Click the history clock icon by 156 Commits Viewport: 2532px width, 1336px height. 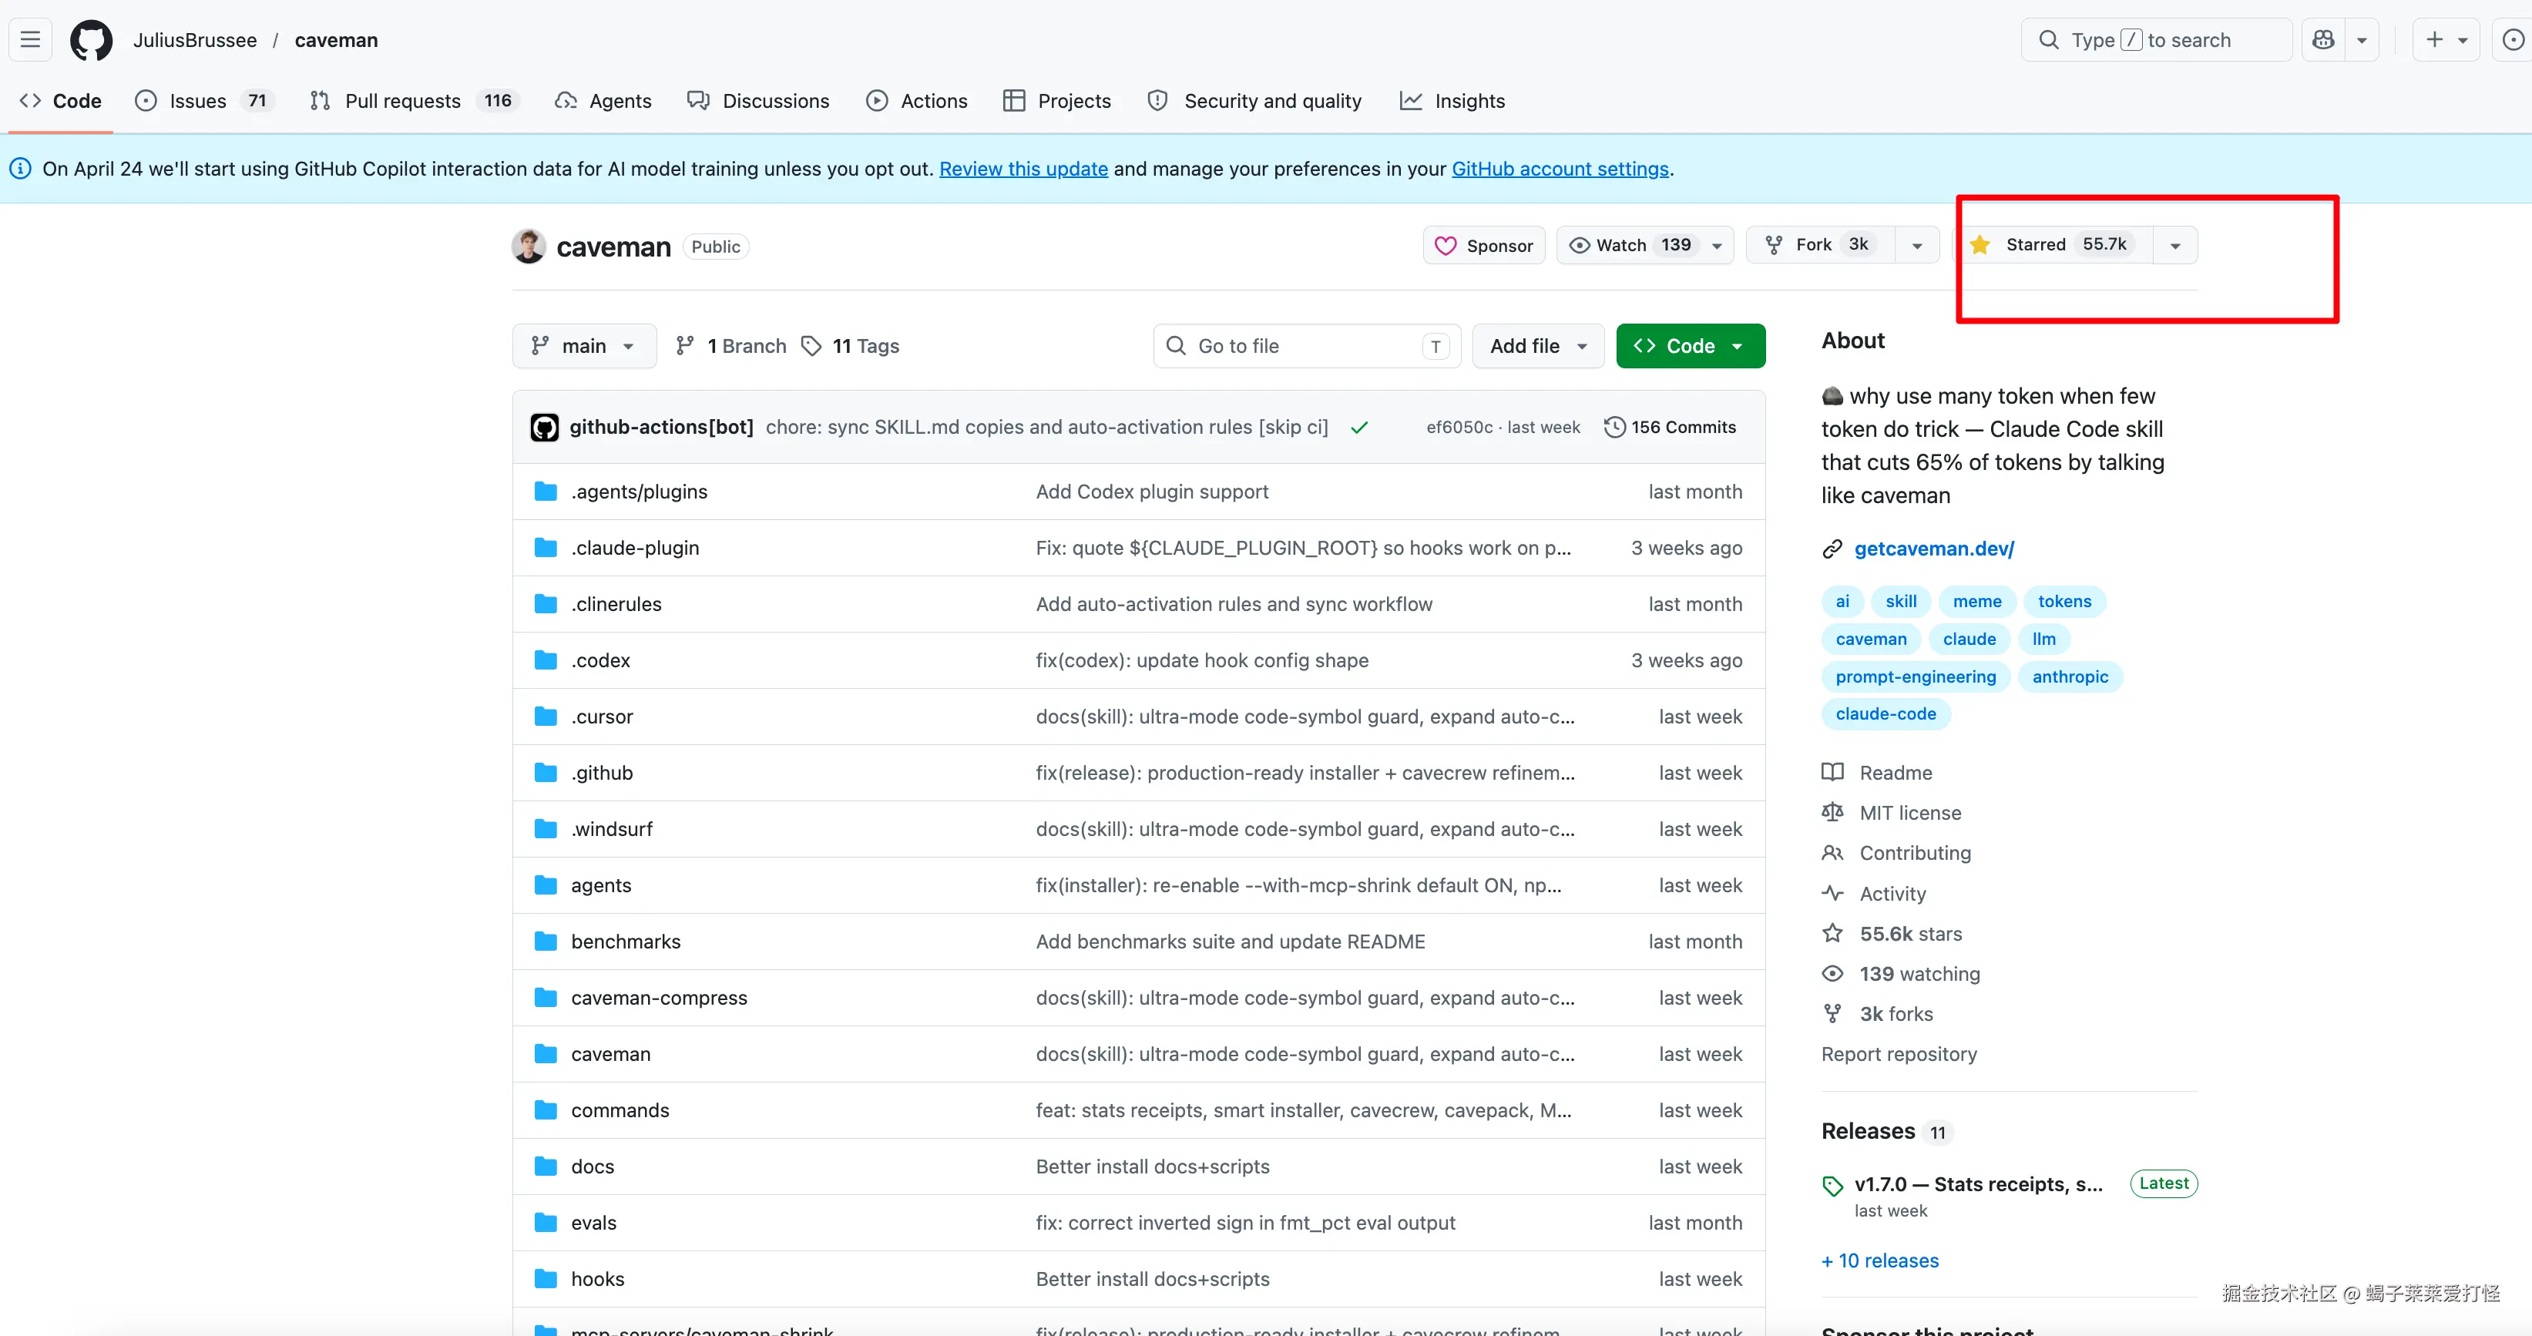tap(1615, 428)
